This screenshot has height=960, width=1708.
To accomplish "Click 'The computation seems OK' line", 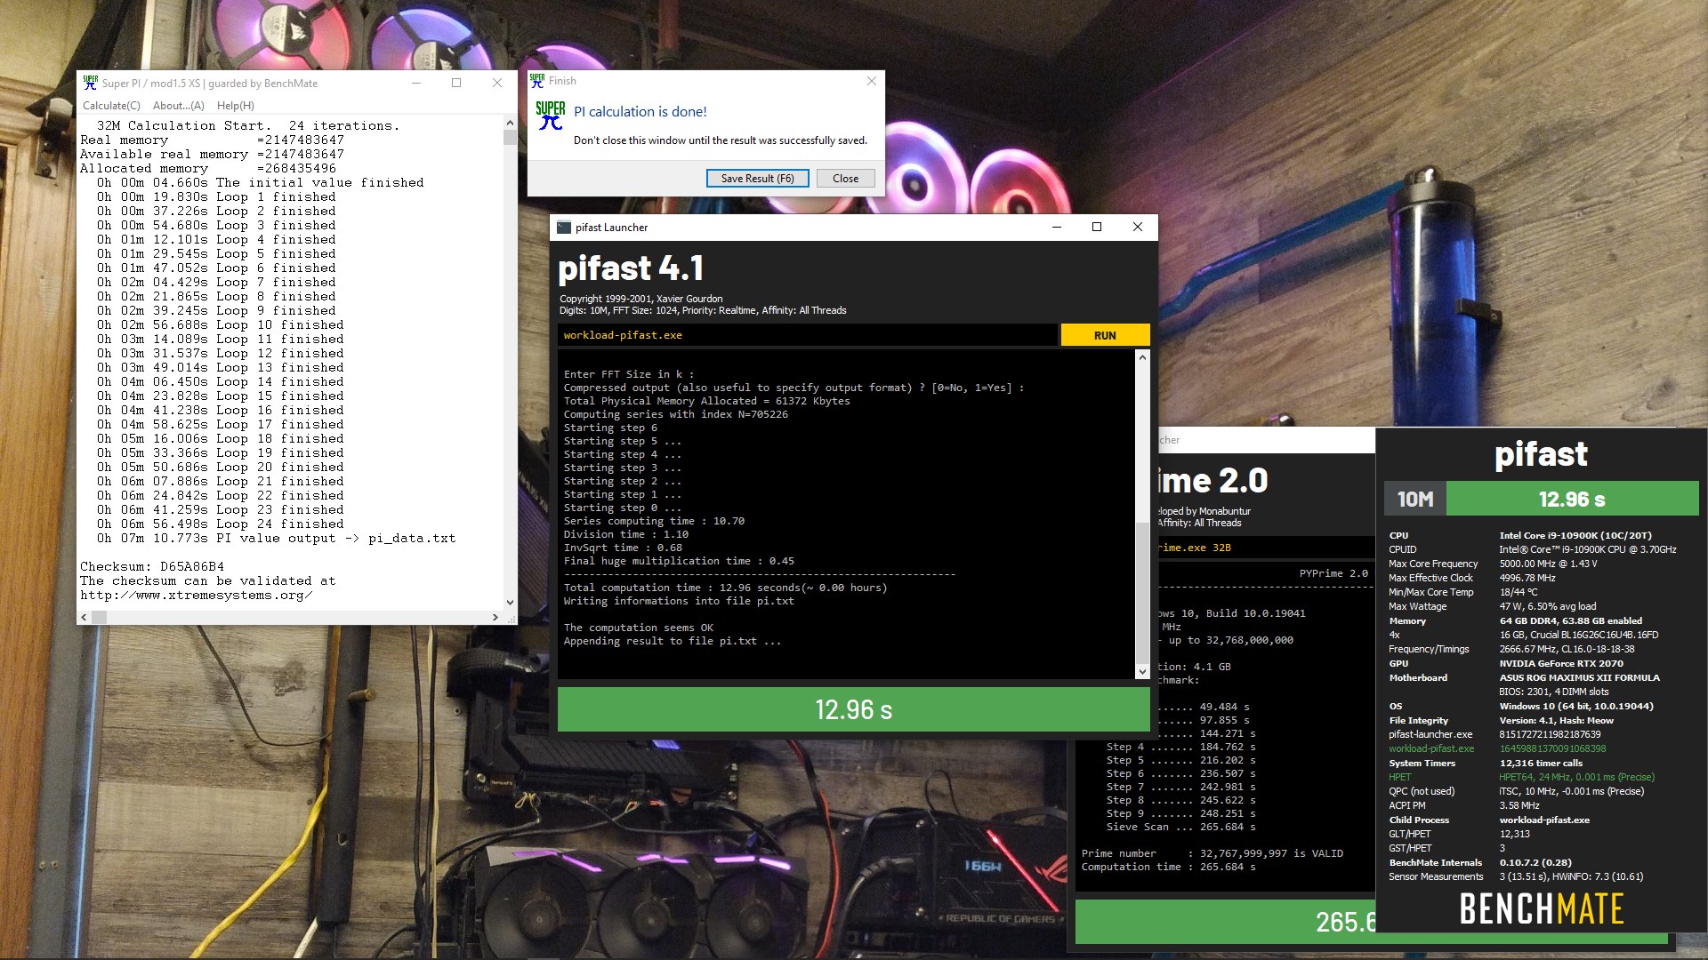I will [639, 628].
